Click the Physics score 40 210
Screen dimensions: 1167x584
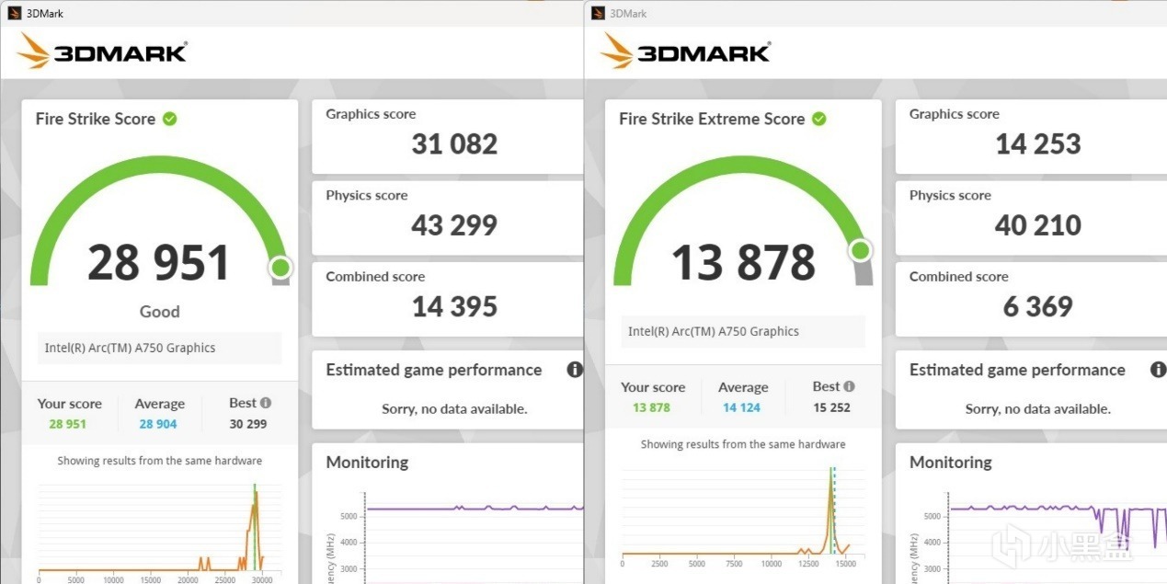coord(1038,225)
